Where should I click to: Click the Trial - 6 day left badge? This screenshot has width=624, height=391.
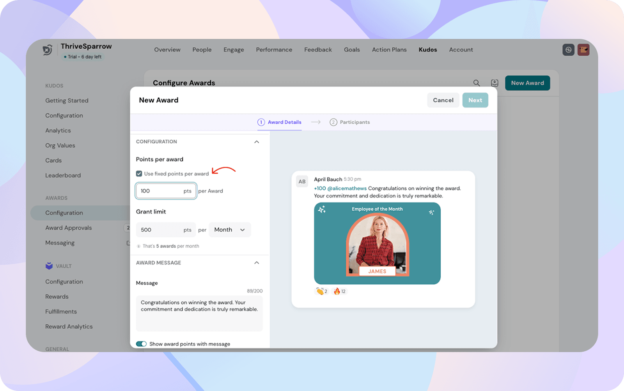(83, 57)
